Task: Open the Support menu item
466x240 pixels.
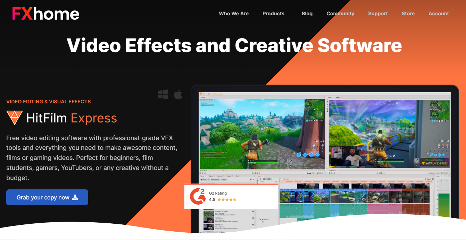Action: 378,14
